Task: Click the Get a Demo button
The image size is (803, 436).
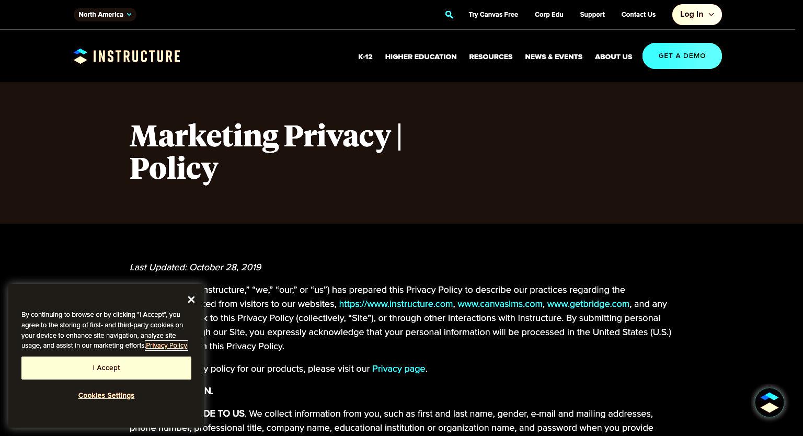Action: [682, 56]
